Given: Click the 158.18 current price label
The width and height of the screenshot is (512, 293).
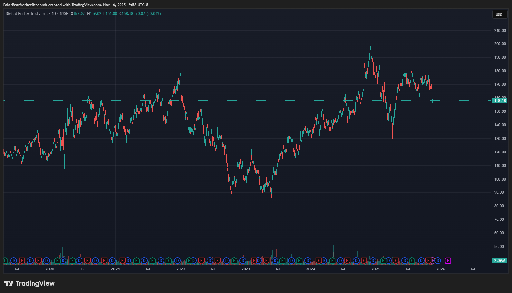Looking at the screenshot, I should tap(500, 100).
